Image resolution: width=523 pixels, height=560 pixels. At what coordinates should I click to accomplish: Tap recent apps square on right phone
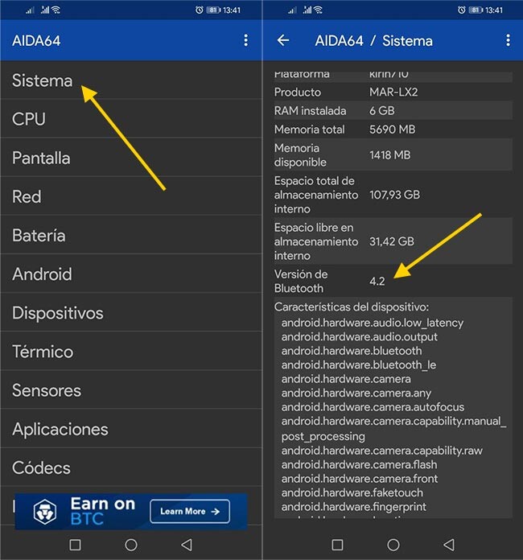(x=337, y=545)
